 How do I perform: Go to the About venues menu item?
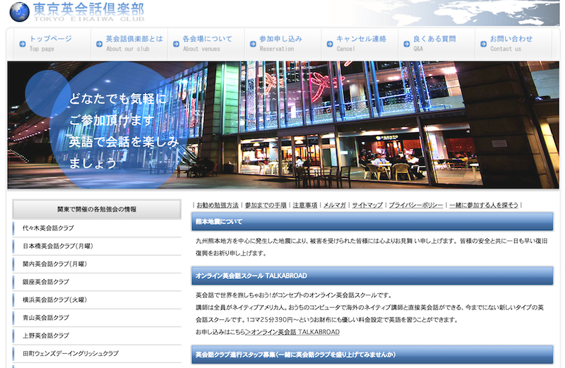(206, 44)
